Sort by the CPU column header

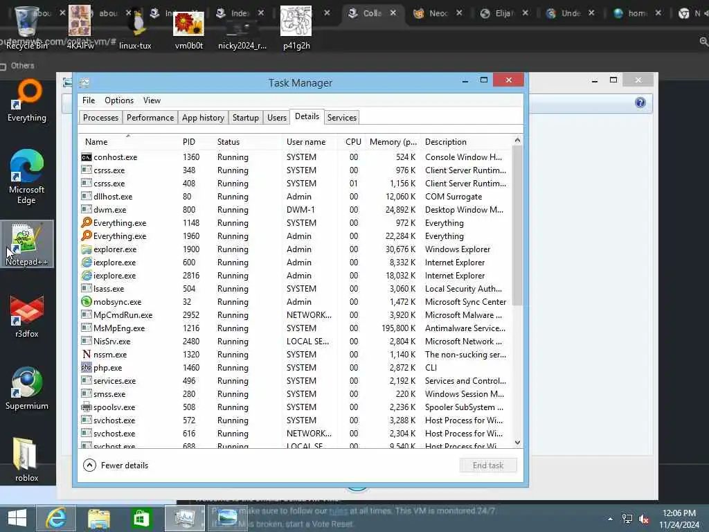(353, 141)
